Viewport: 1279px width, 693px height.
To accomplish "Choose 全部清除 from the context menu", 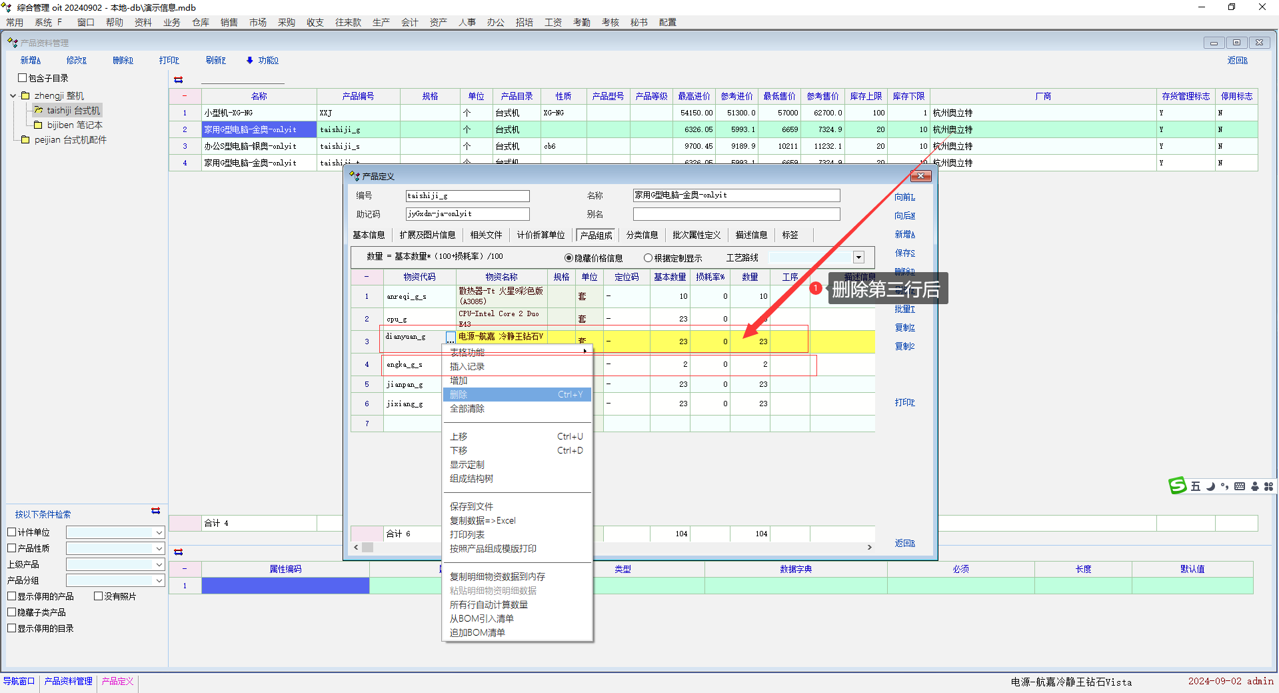I will (467, 409).
